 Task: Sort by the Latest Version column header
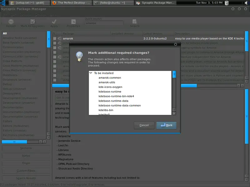coord(158,34)
